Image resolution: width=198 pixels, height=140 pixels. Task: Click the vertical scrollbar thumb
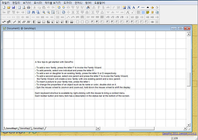189,80
